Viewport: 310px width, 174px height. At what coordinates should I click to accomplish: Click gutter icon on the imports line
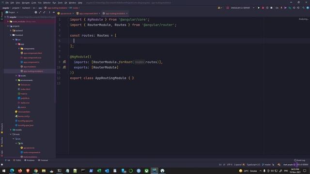(x=64, y=62)
